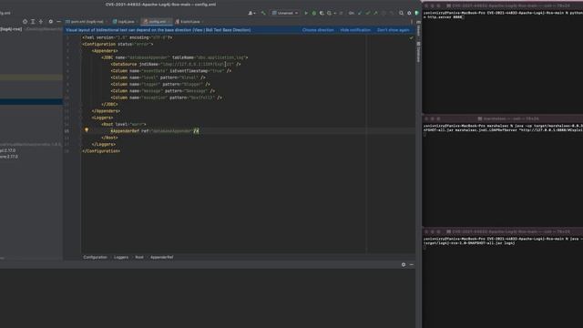Viewport: 583px width, 328px height.
Task: Click the Database side panel tab
Action: (418, 51)
